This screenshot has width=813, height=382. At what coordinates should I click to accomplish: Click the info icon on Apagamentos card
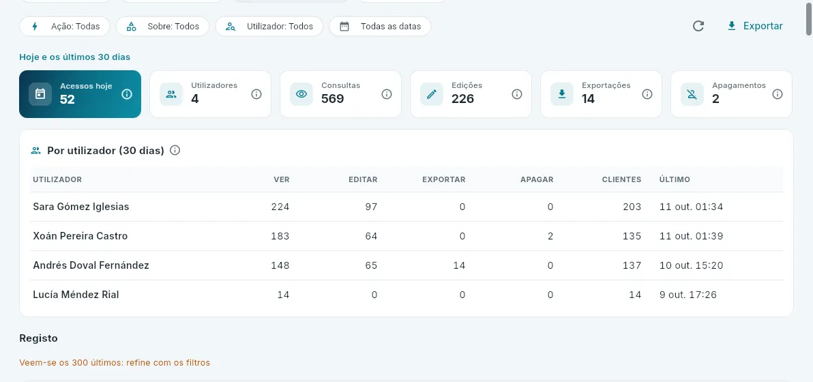(778, 94)
